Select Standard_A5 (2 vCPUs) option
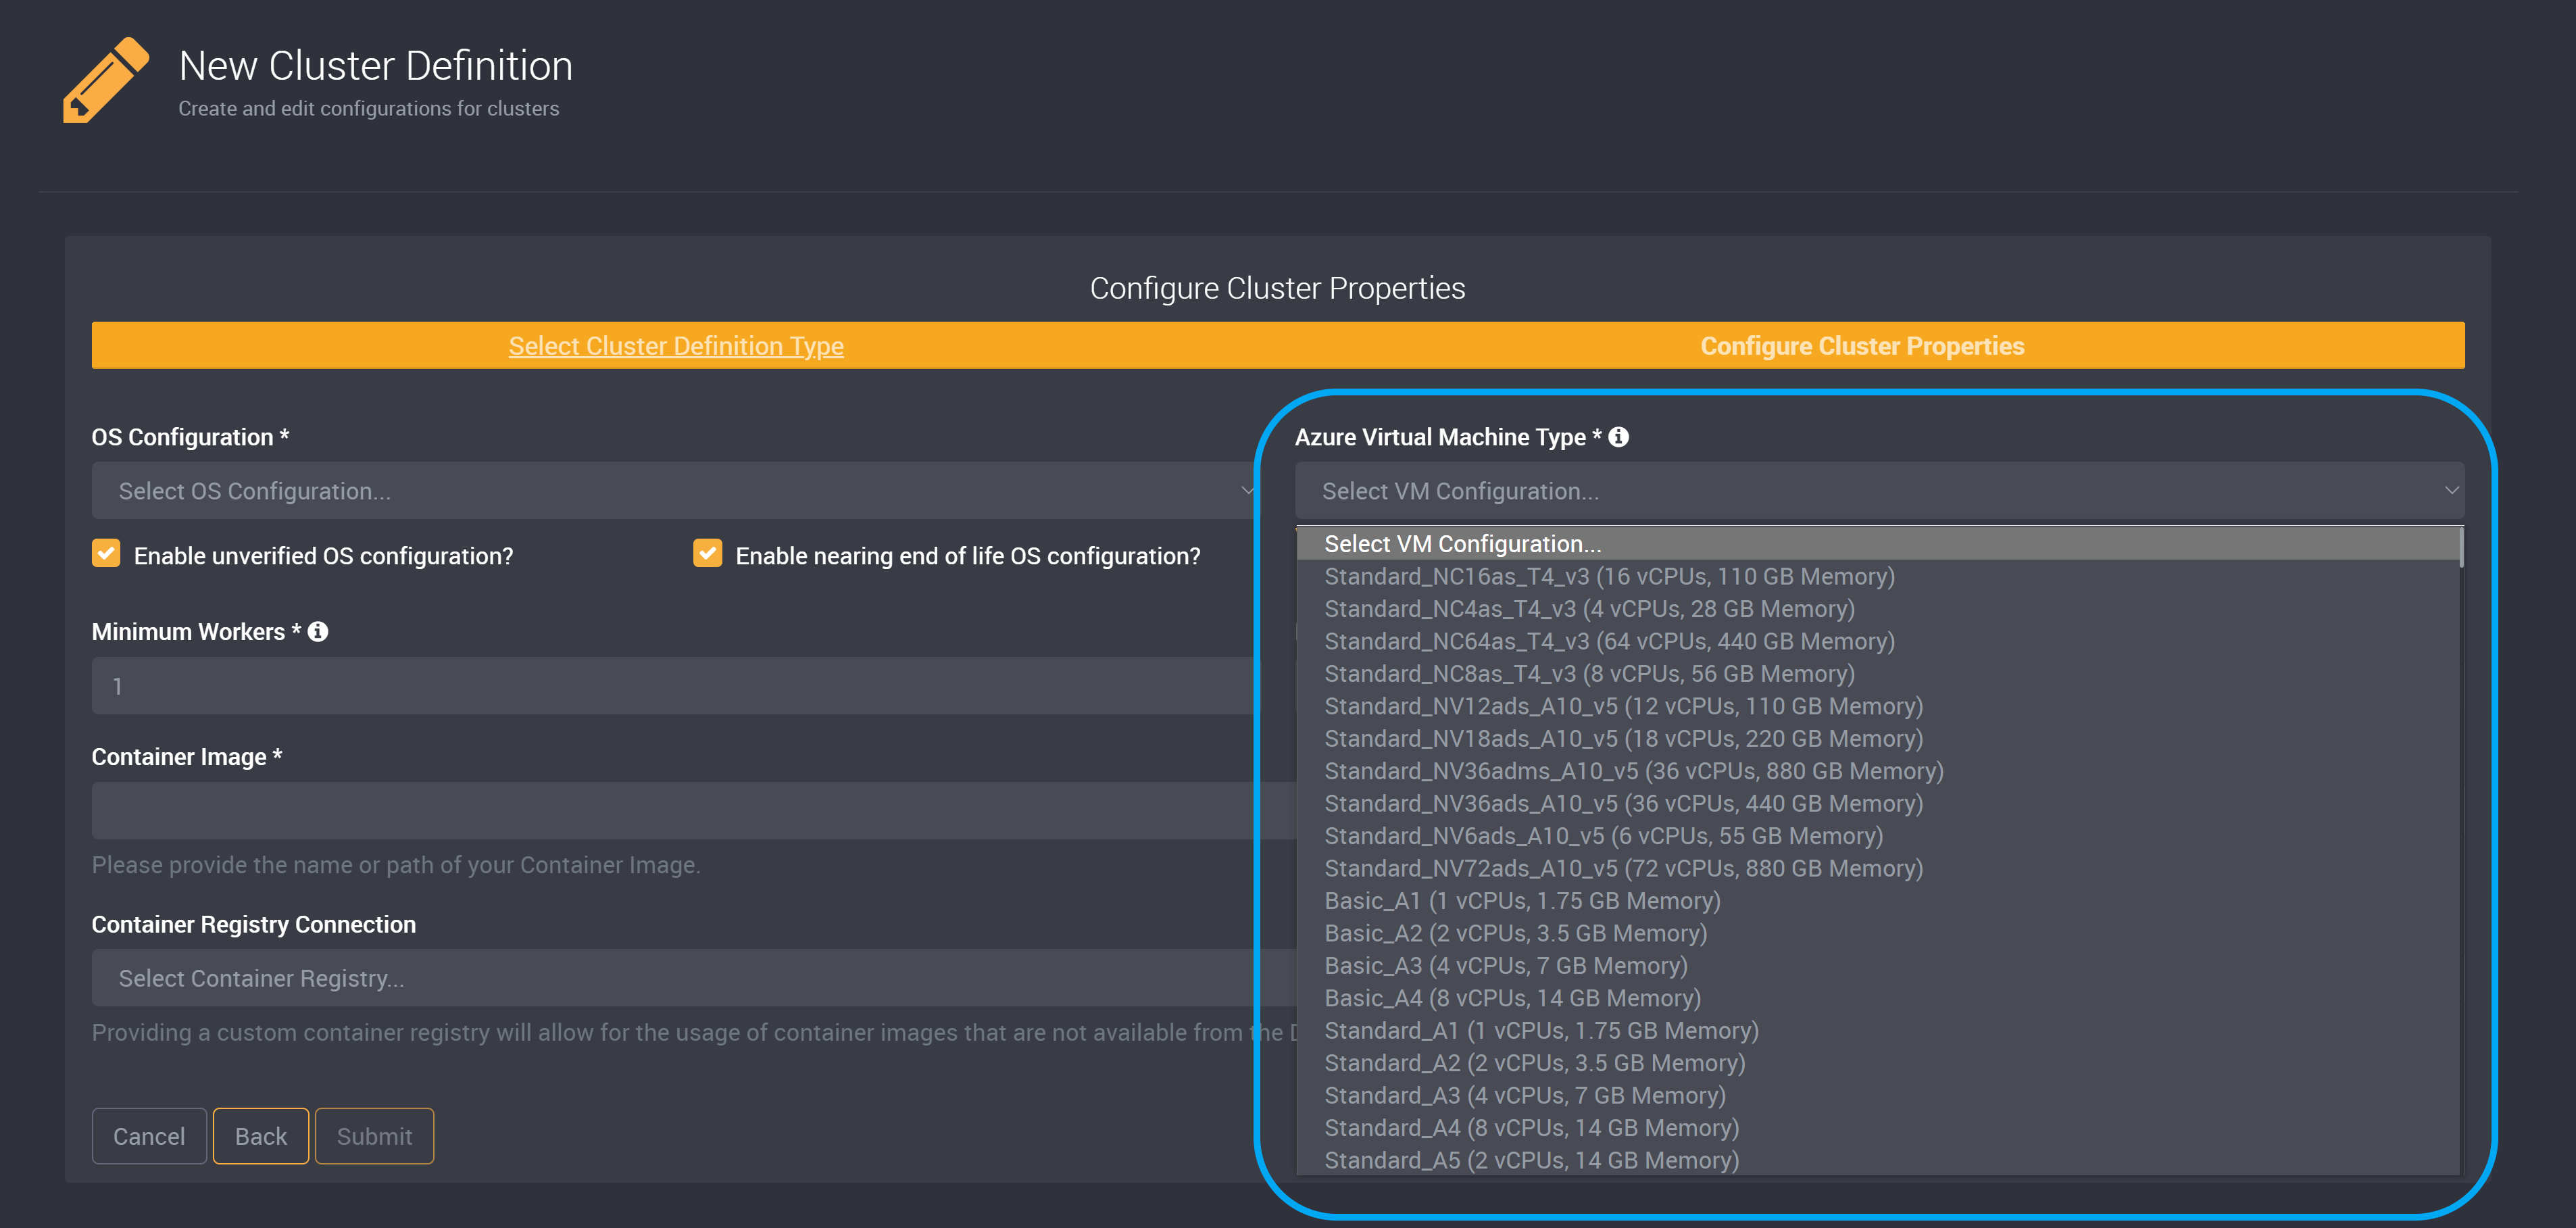 pyautogui.click(x=1877, y=1160)
